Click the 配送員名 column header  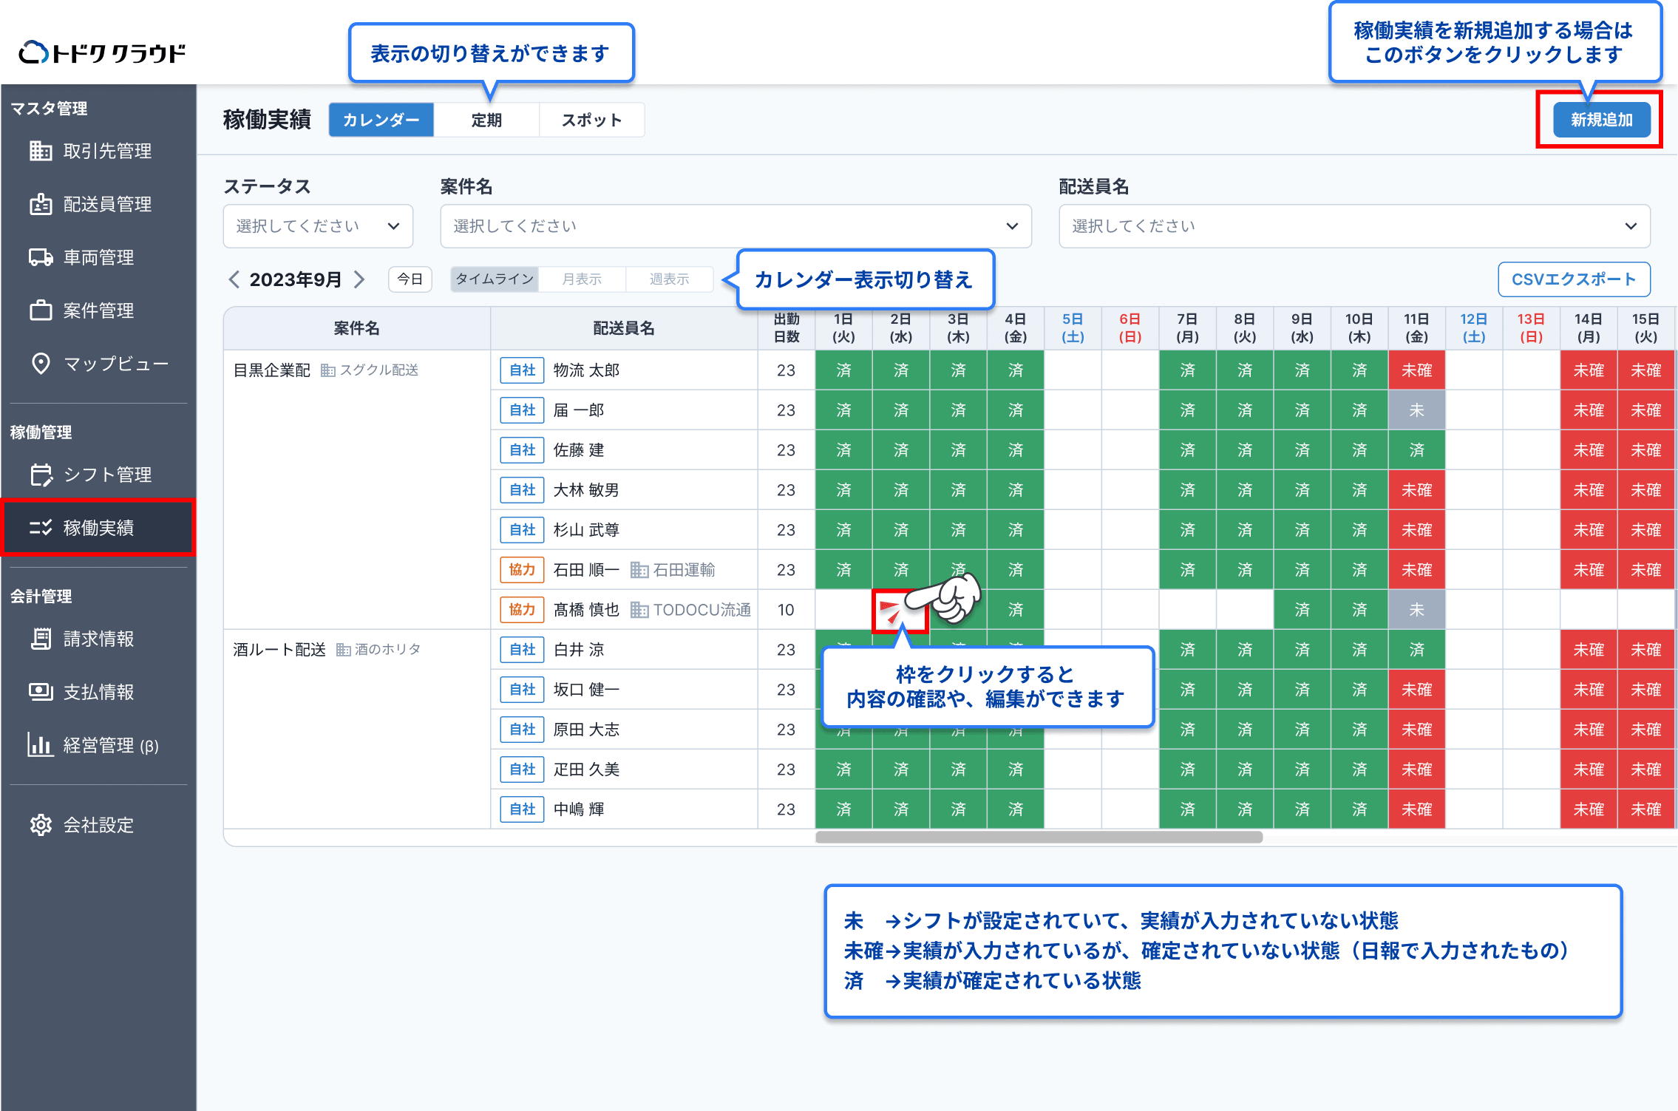click(x=624, y=328)
